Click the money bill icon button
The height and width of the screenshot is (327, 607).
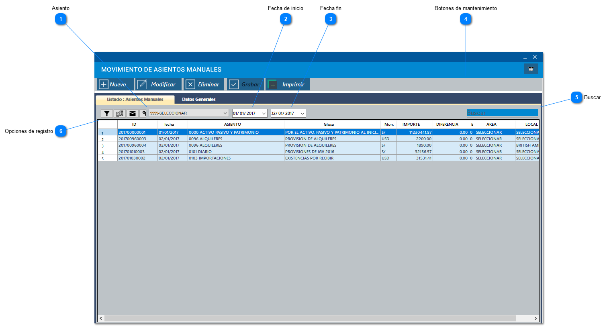(120, 114)
